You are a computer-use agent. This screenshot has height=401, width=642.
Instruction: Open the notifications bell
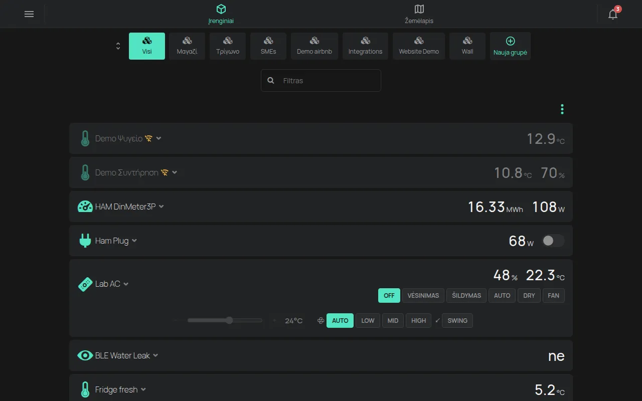point(613,14)
